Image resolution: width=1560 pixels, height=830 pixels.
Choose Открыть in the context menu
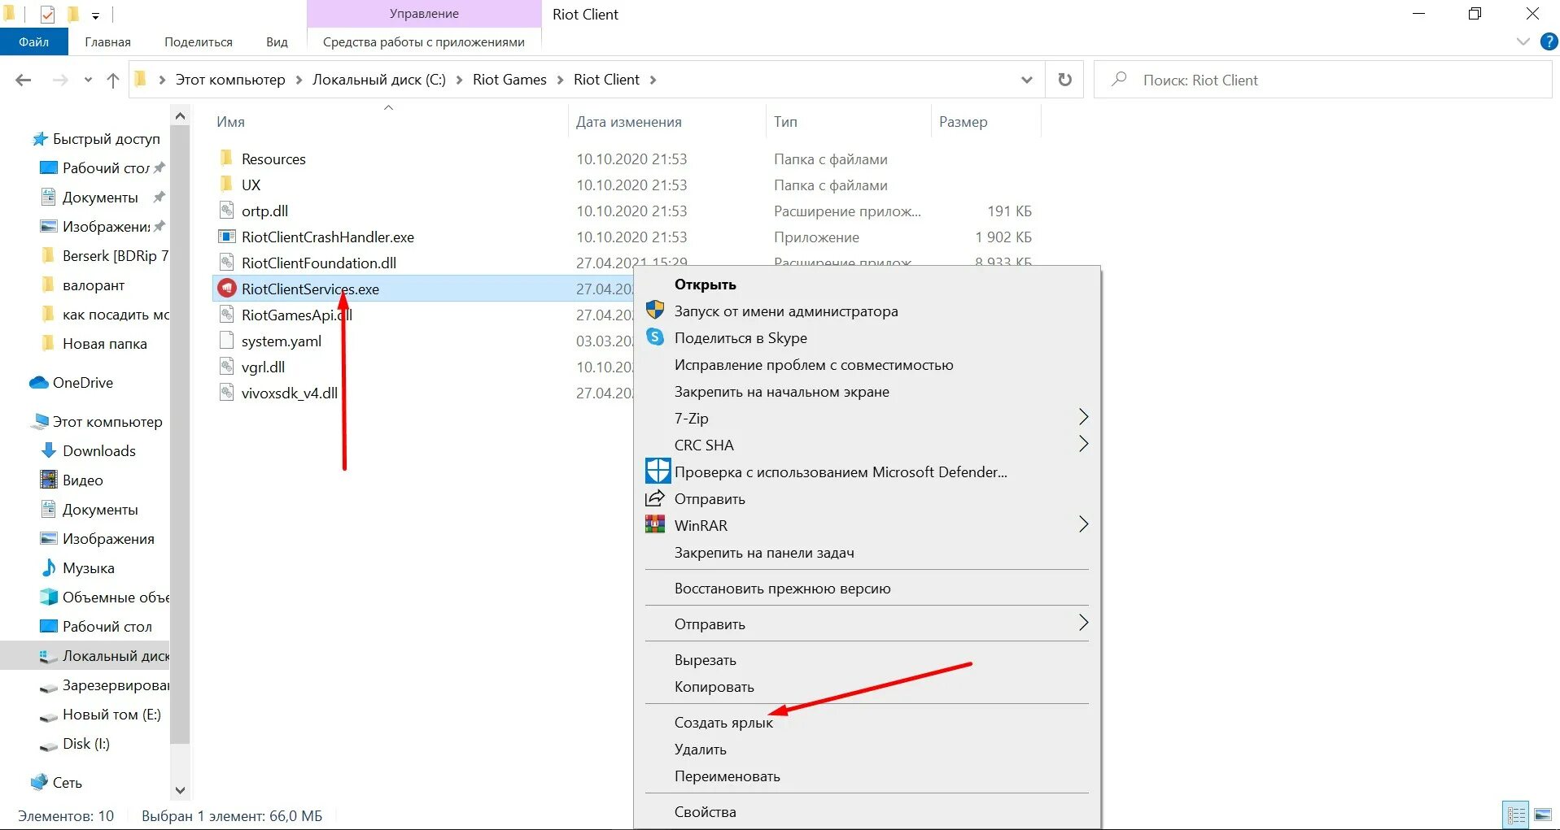point(705,284)
